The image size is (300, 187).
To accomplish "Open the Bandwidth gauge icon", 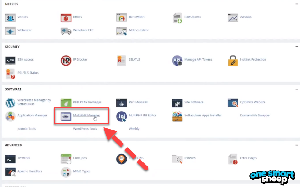I will (x=121, y=18).
